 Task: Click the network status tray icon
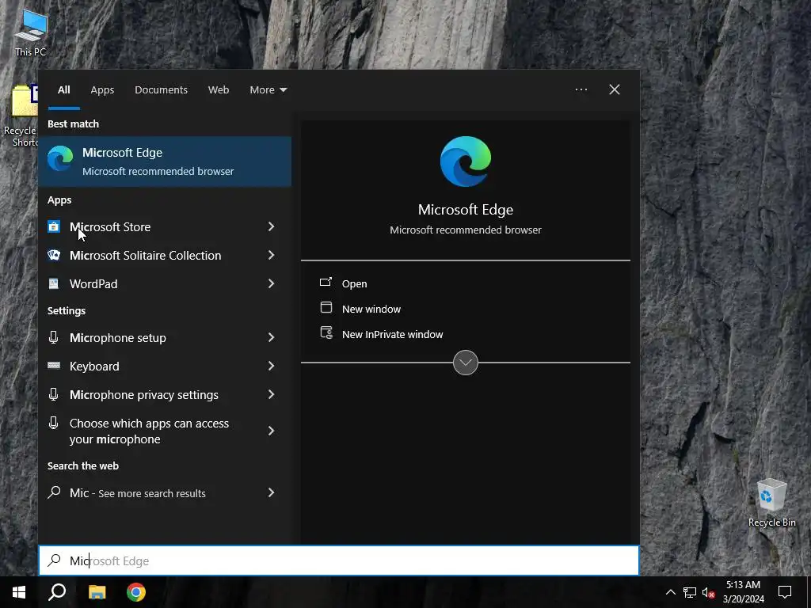(690, 592)
